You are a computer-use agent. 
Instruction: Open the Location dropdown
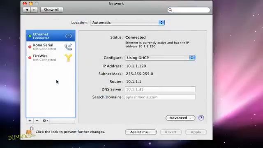tap(127, 23)
